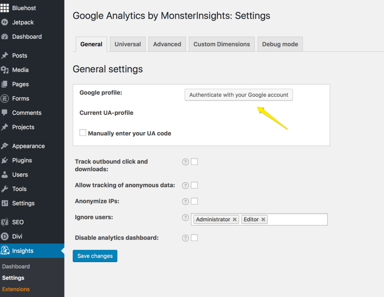This screenshot has width=384, height=297.
Task: Open the Appearance menu label
Action: pyautogui.click(x=28, y=146)
